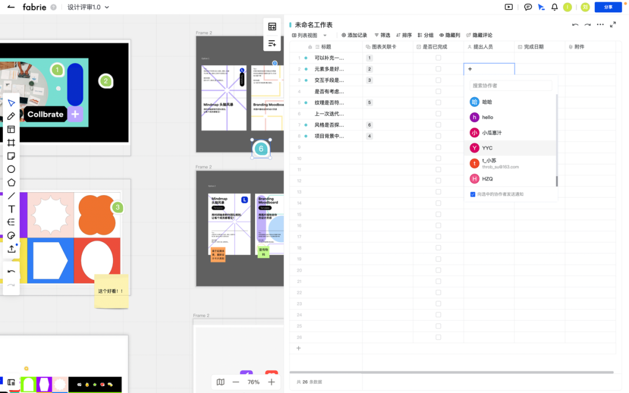This screenshot has width=629, height=393.
Task: Check completion box for row 3
Action: 438,80
